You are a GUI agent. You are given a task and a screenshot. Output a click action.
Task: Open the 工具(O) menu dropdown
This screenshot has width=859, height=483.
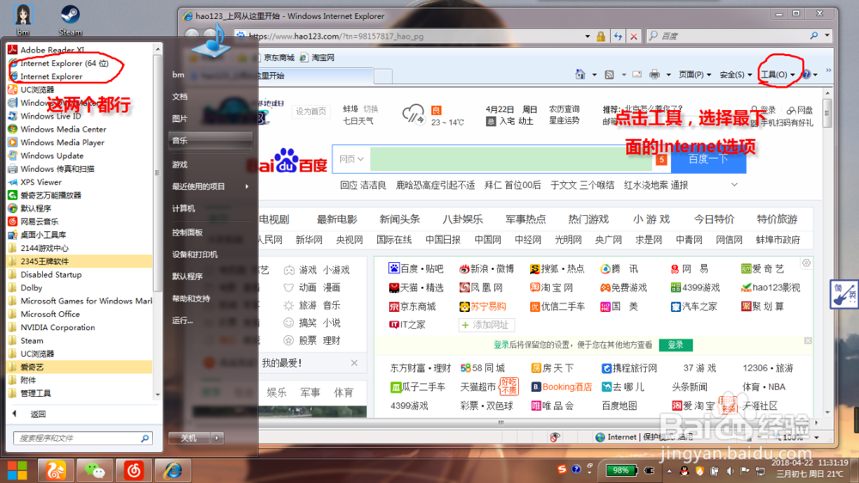(x=777, y=75)
